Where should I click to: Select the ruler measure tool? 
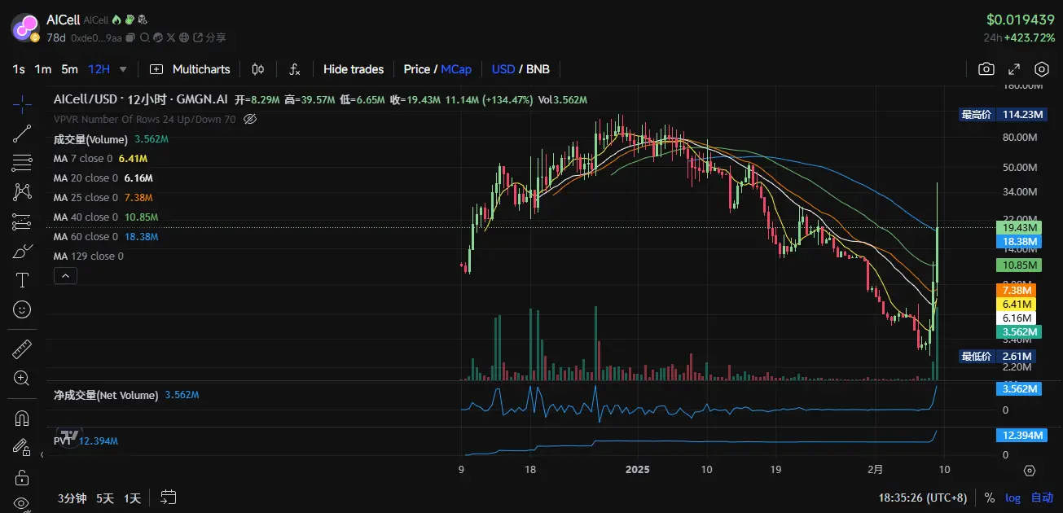(22, 349)
